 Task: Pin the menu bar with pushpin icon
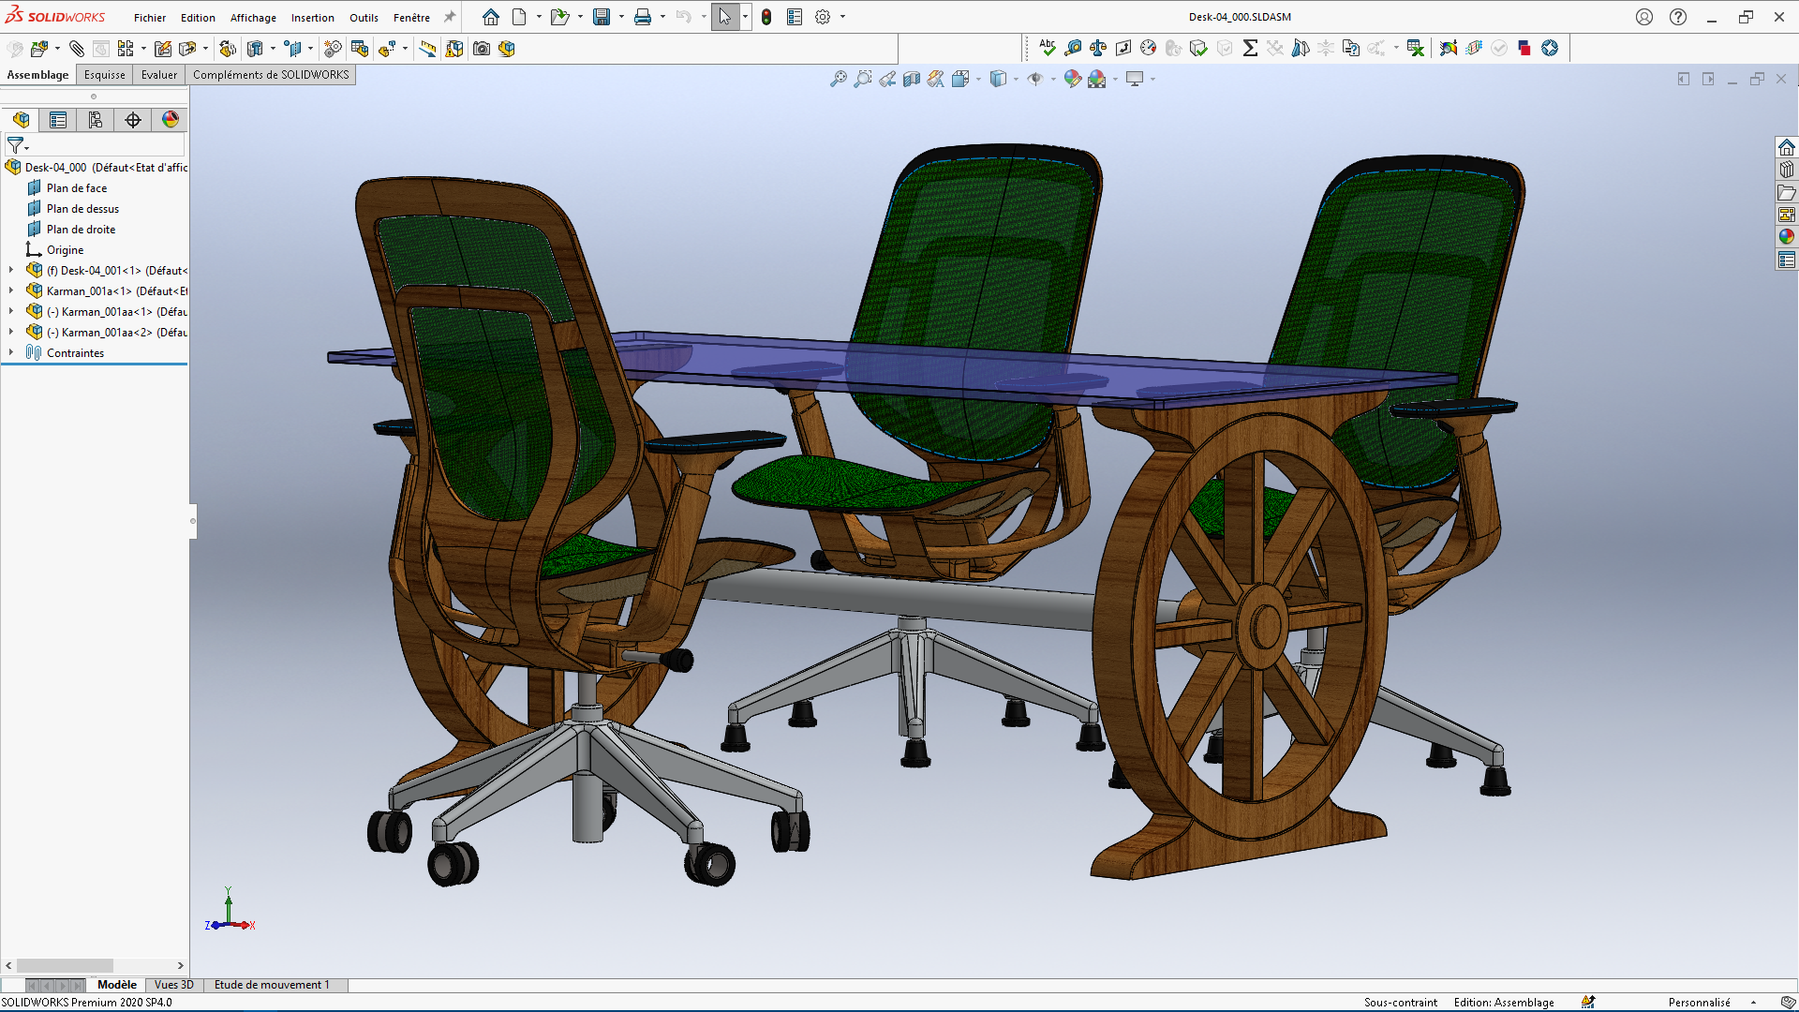[450, 17]
